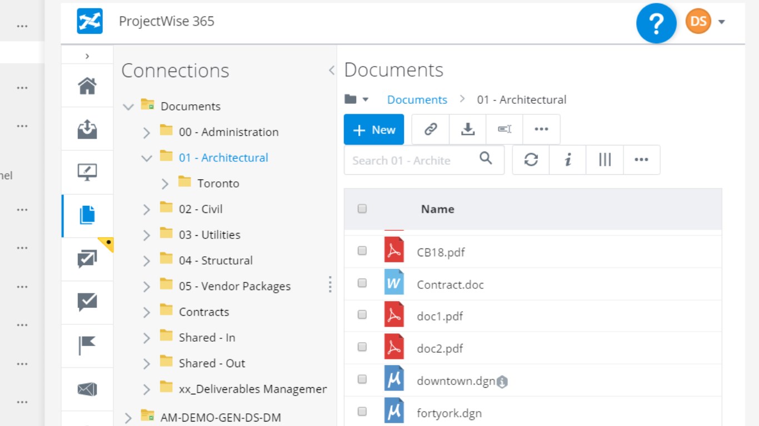Toggle the select-all checkbox in the header
The width and height of the screenshot is (759, 426).
(362, 209)
